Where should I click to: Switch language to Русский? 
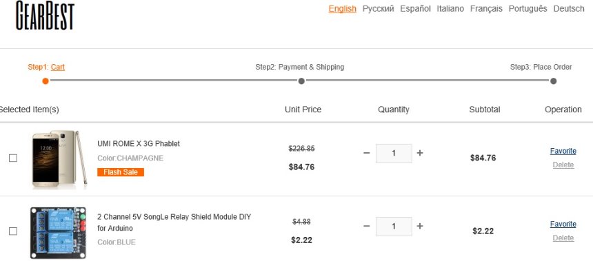pos(378,9)
